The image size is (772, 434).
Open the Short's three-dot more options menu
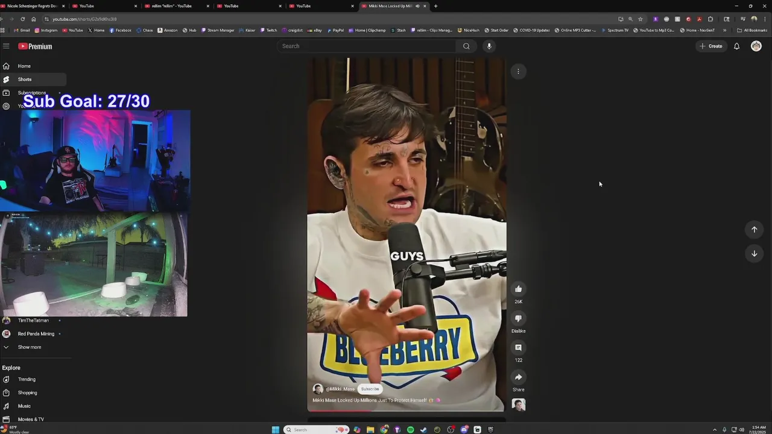[x=518, y=71]
